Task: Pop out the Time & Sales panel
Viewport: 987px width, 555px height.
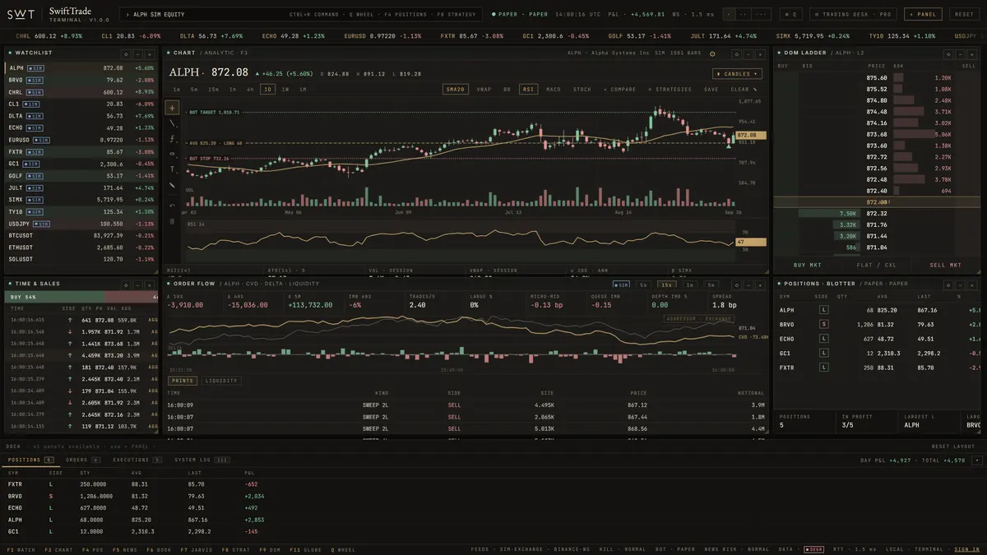Action: click(127, 284)
